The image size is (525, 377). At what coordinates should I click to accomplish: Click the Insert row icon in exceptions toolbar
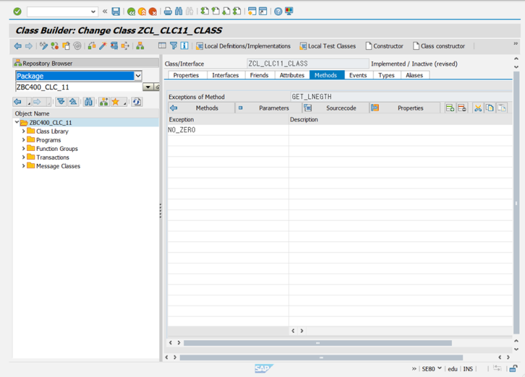coord(450,108)
